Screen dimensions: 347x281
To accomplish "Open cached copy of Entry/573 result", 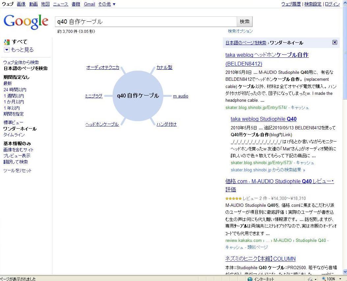I will click(305, 163).
